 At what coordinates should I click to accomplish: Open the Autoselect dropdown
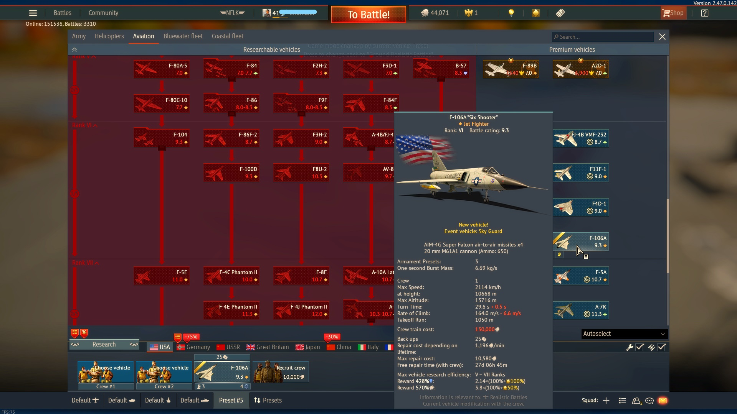pyautogui.click(x=624, y=334)
